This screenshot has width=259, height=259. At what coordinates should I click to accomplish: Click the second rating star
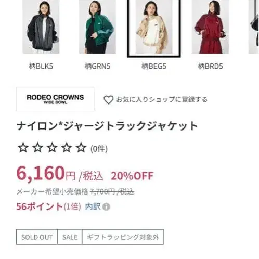tap(37, 148)
